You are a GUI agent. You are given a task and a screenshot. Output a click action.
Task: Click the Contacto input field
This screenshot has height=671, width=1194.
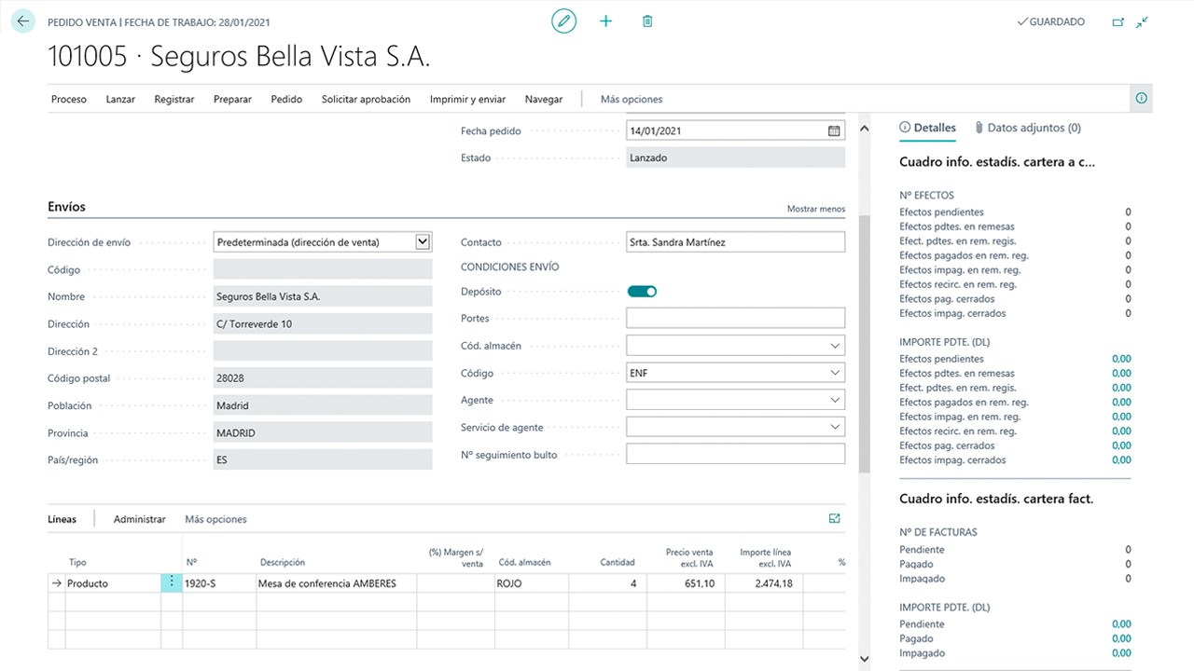(735, 242)
